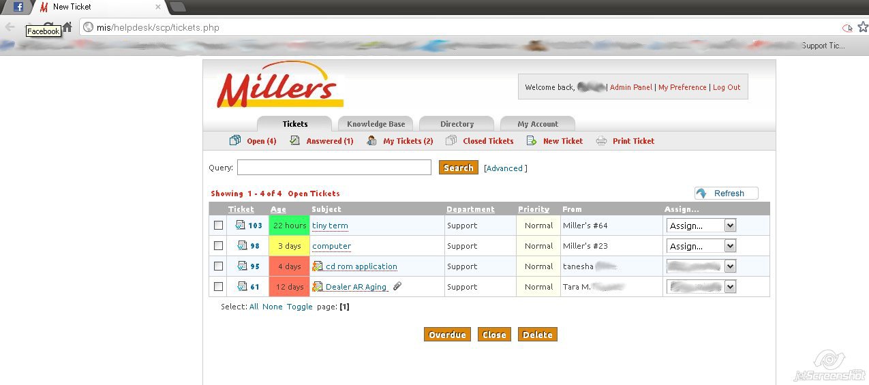Open the Open (4) tickets list
This screenshot has height=385, width=869.
pos(262,141)
